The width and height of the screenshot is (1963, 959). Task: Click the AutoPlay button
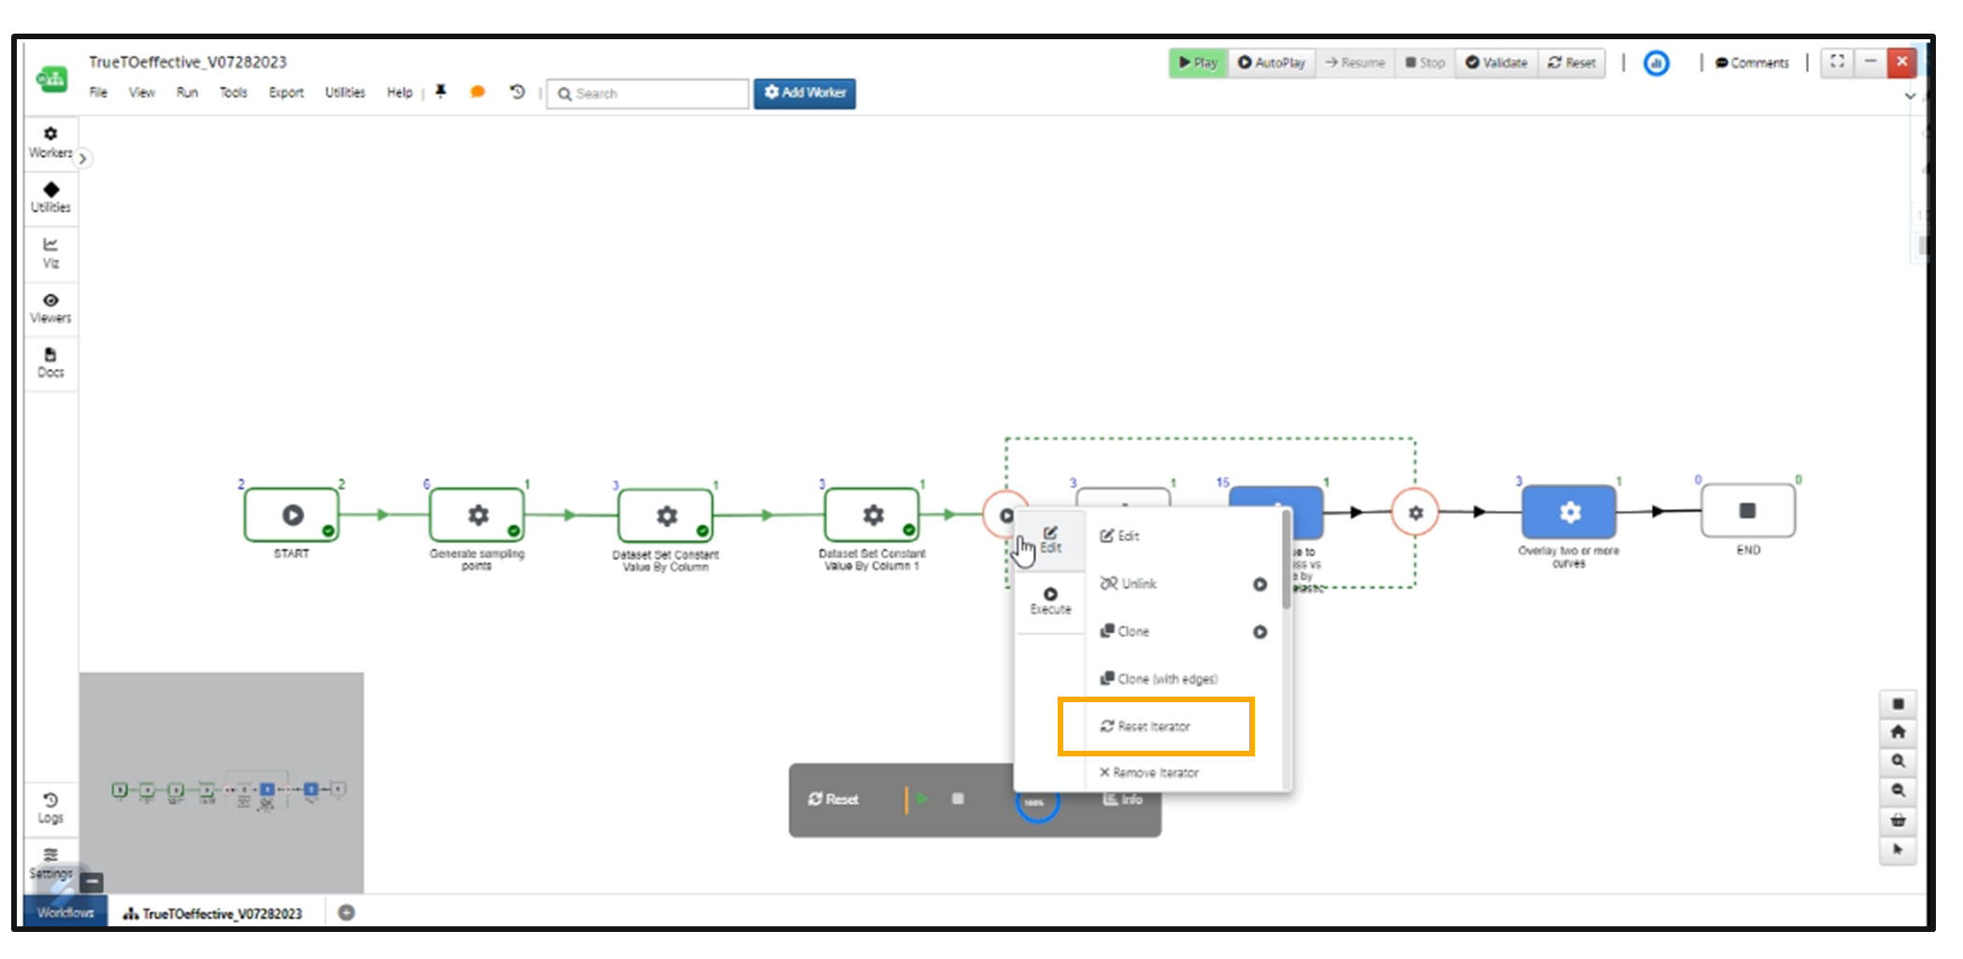point(1271,63)
